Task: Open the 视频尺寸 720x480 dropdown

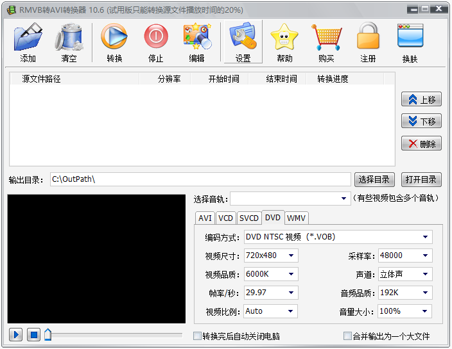Action: 271,256
